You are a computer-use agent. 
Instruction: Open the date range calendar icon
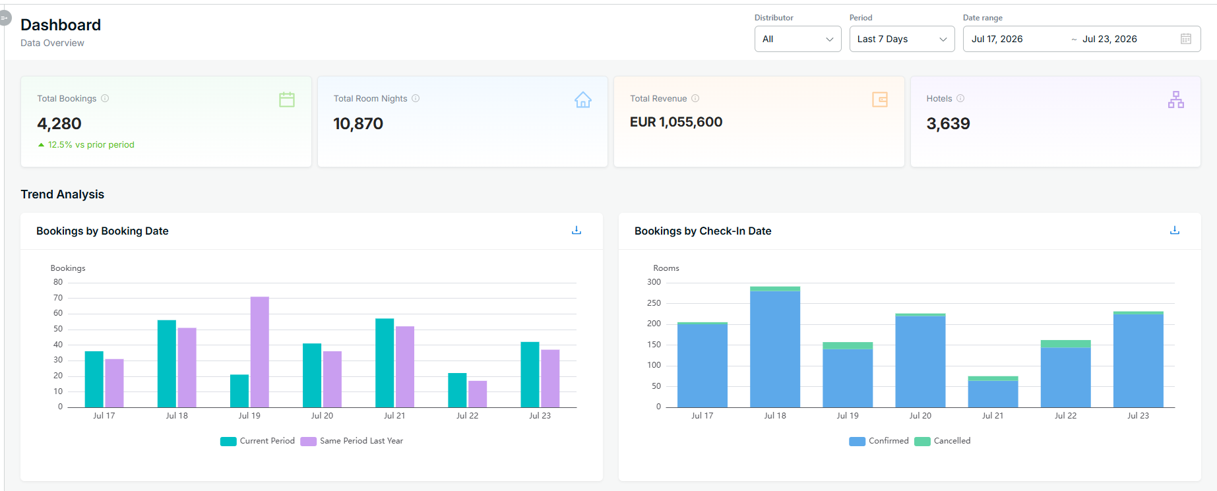(1186, 39)
